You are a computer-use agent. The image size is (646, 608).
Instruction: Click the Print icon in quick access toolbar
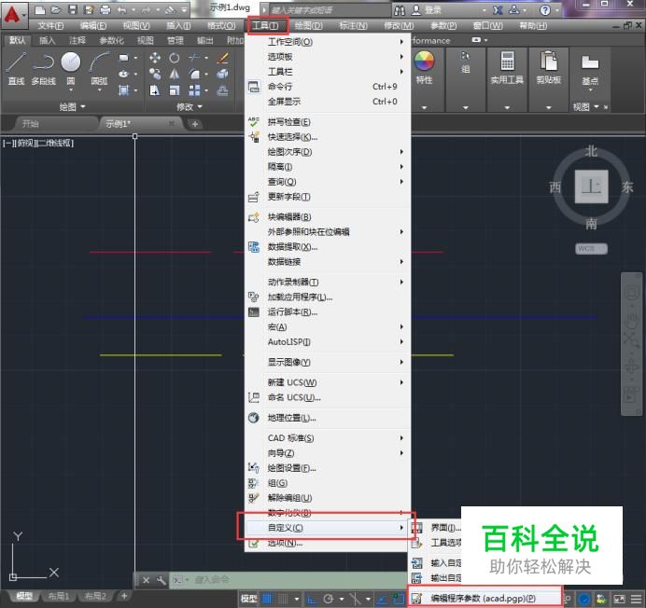[105, 9]
